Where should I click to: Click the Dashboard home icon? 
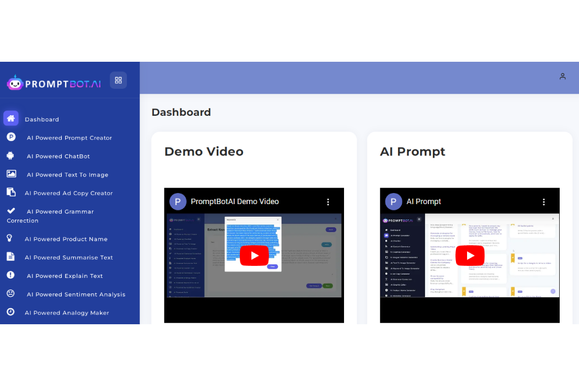[11, 118]
